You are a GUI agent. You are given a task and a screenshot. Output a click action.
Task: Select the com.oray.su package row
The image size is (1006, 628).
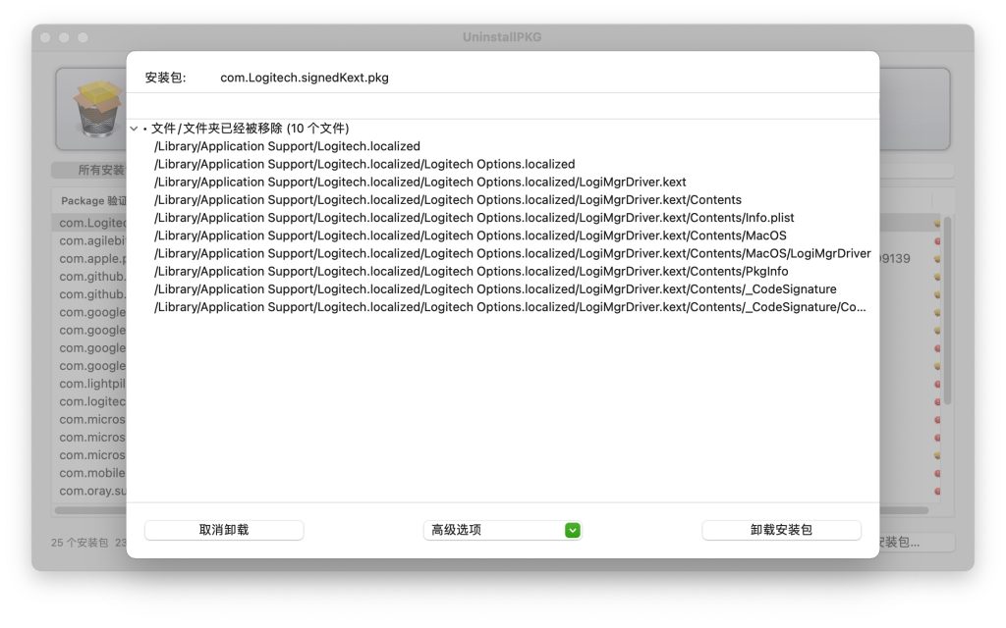click(x=92, y=492)
